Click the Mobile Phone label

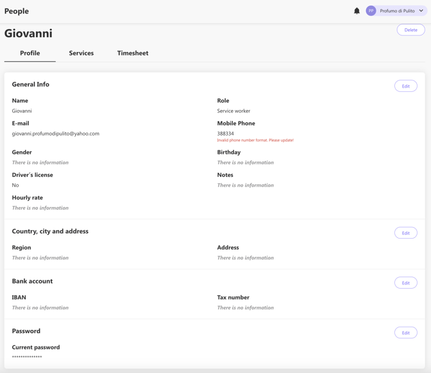(x=236, y=123)
